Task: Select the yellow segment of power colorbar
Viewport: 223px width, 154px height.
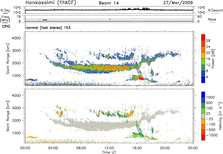Action: [x=203, y=55]
